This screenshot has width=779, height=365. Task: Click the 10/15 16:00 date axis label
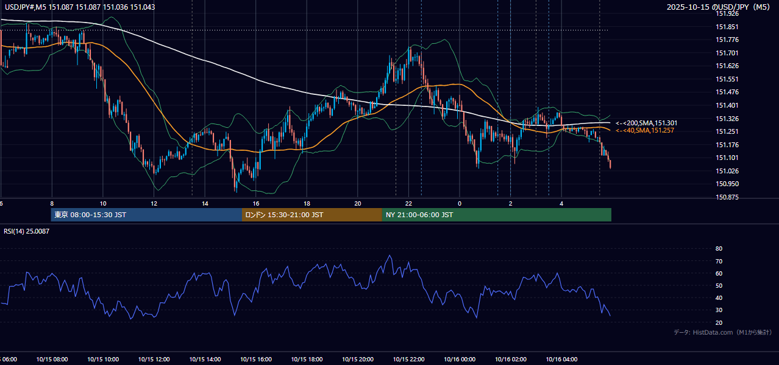(255, 360)
